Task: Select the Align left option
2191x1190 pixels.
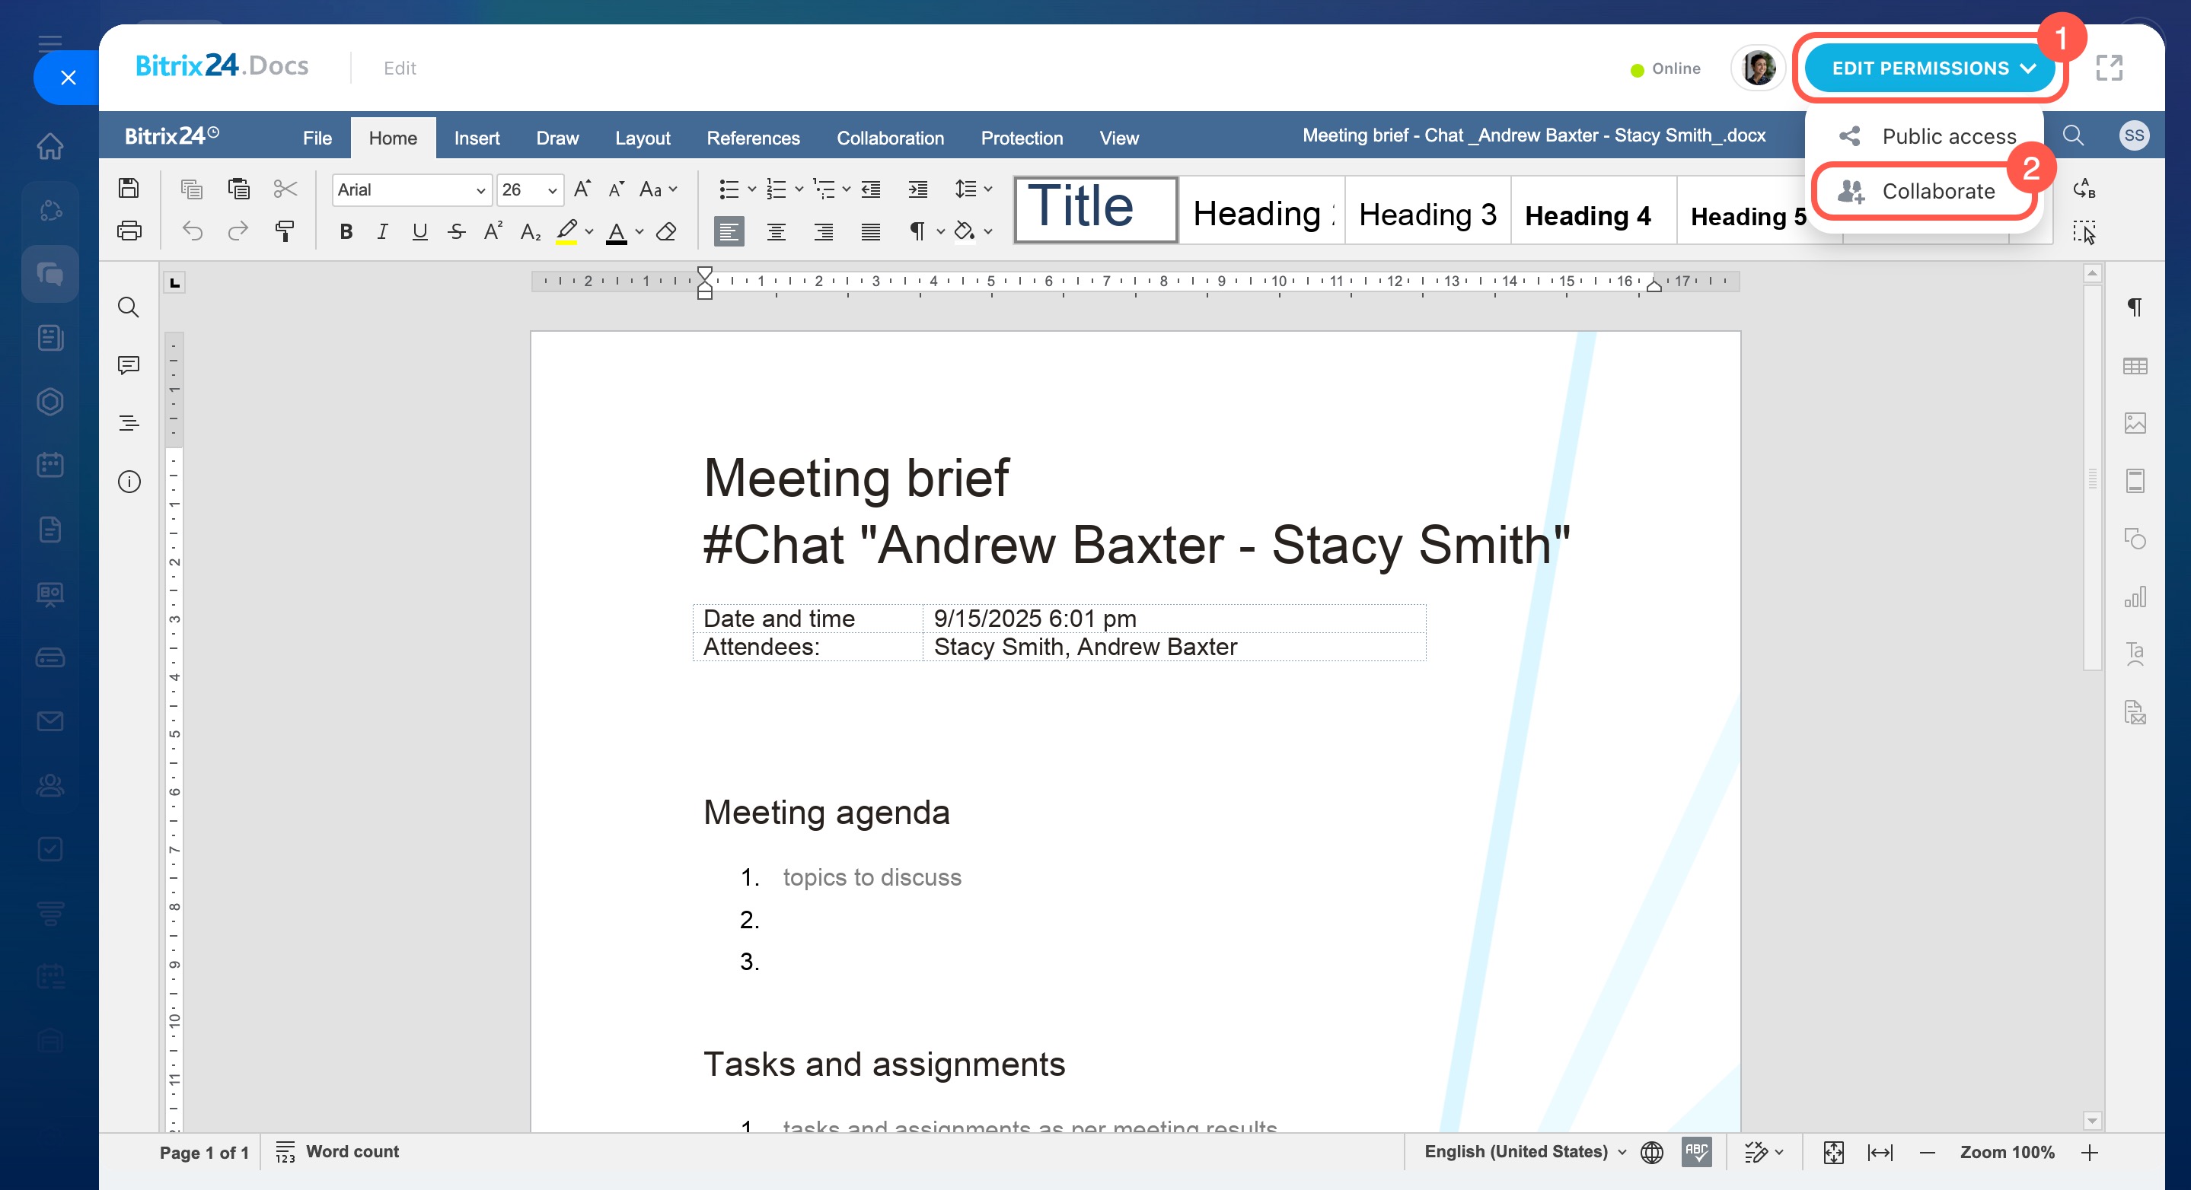Action: click(729, 231)
